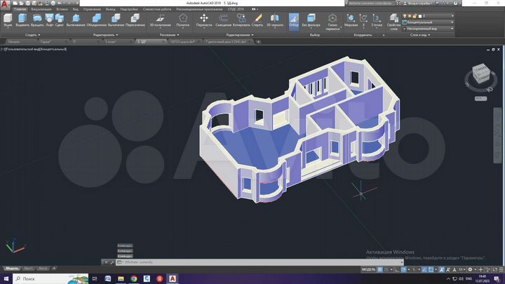Toggle the Отбор culling button
This screenshot has width=505, height=284.
point(294,19)
